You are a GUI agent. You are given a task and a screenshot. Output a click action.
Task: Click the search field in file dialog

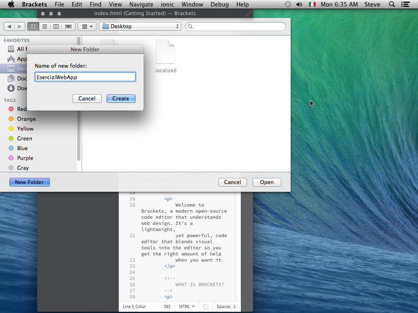coord(236,27)
